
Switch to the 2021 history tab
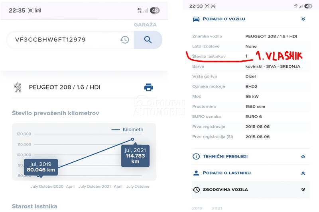pos(217,208)
